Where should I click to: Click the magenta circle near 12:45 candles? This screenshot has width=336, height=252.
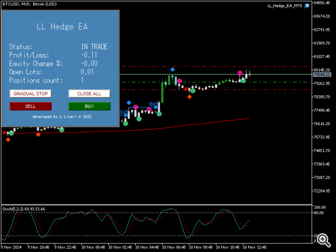(240, 73)
